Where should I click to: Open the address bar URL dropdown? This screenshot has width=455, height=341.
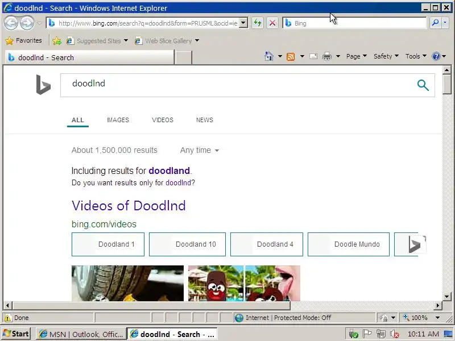244,23
